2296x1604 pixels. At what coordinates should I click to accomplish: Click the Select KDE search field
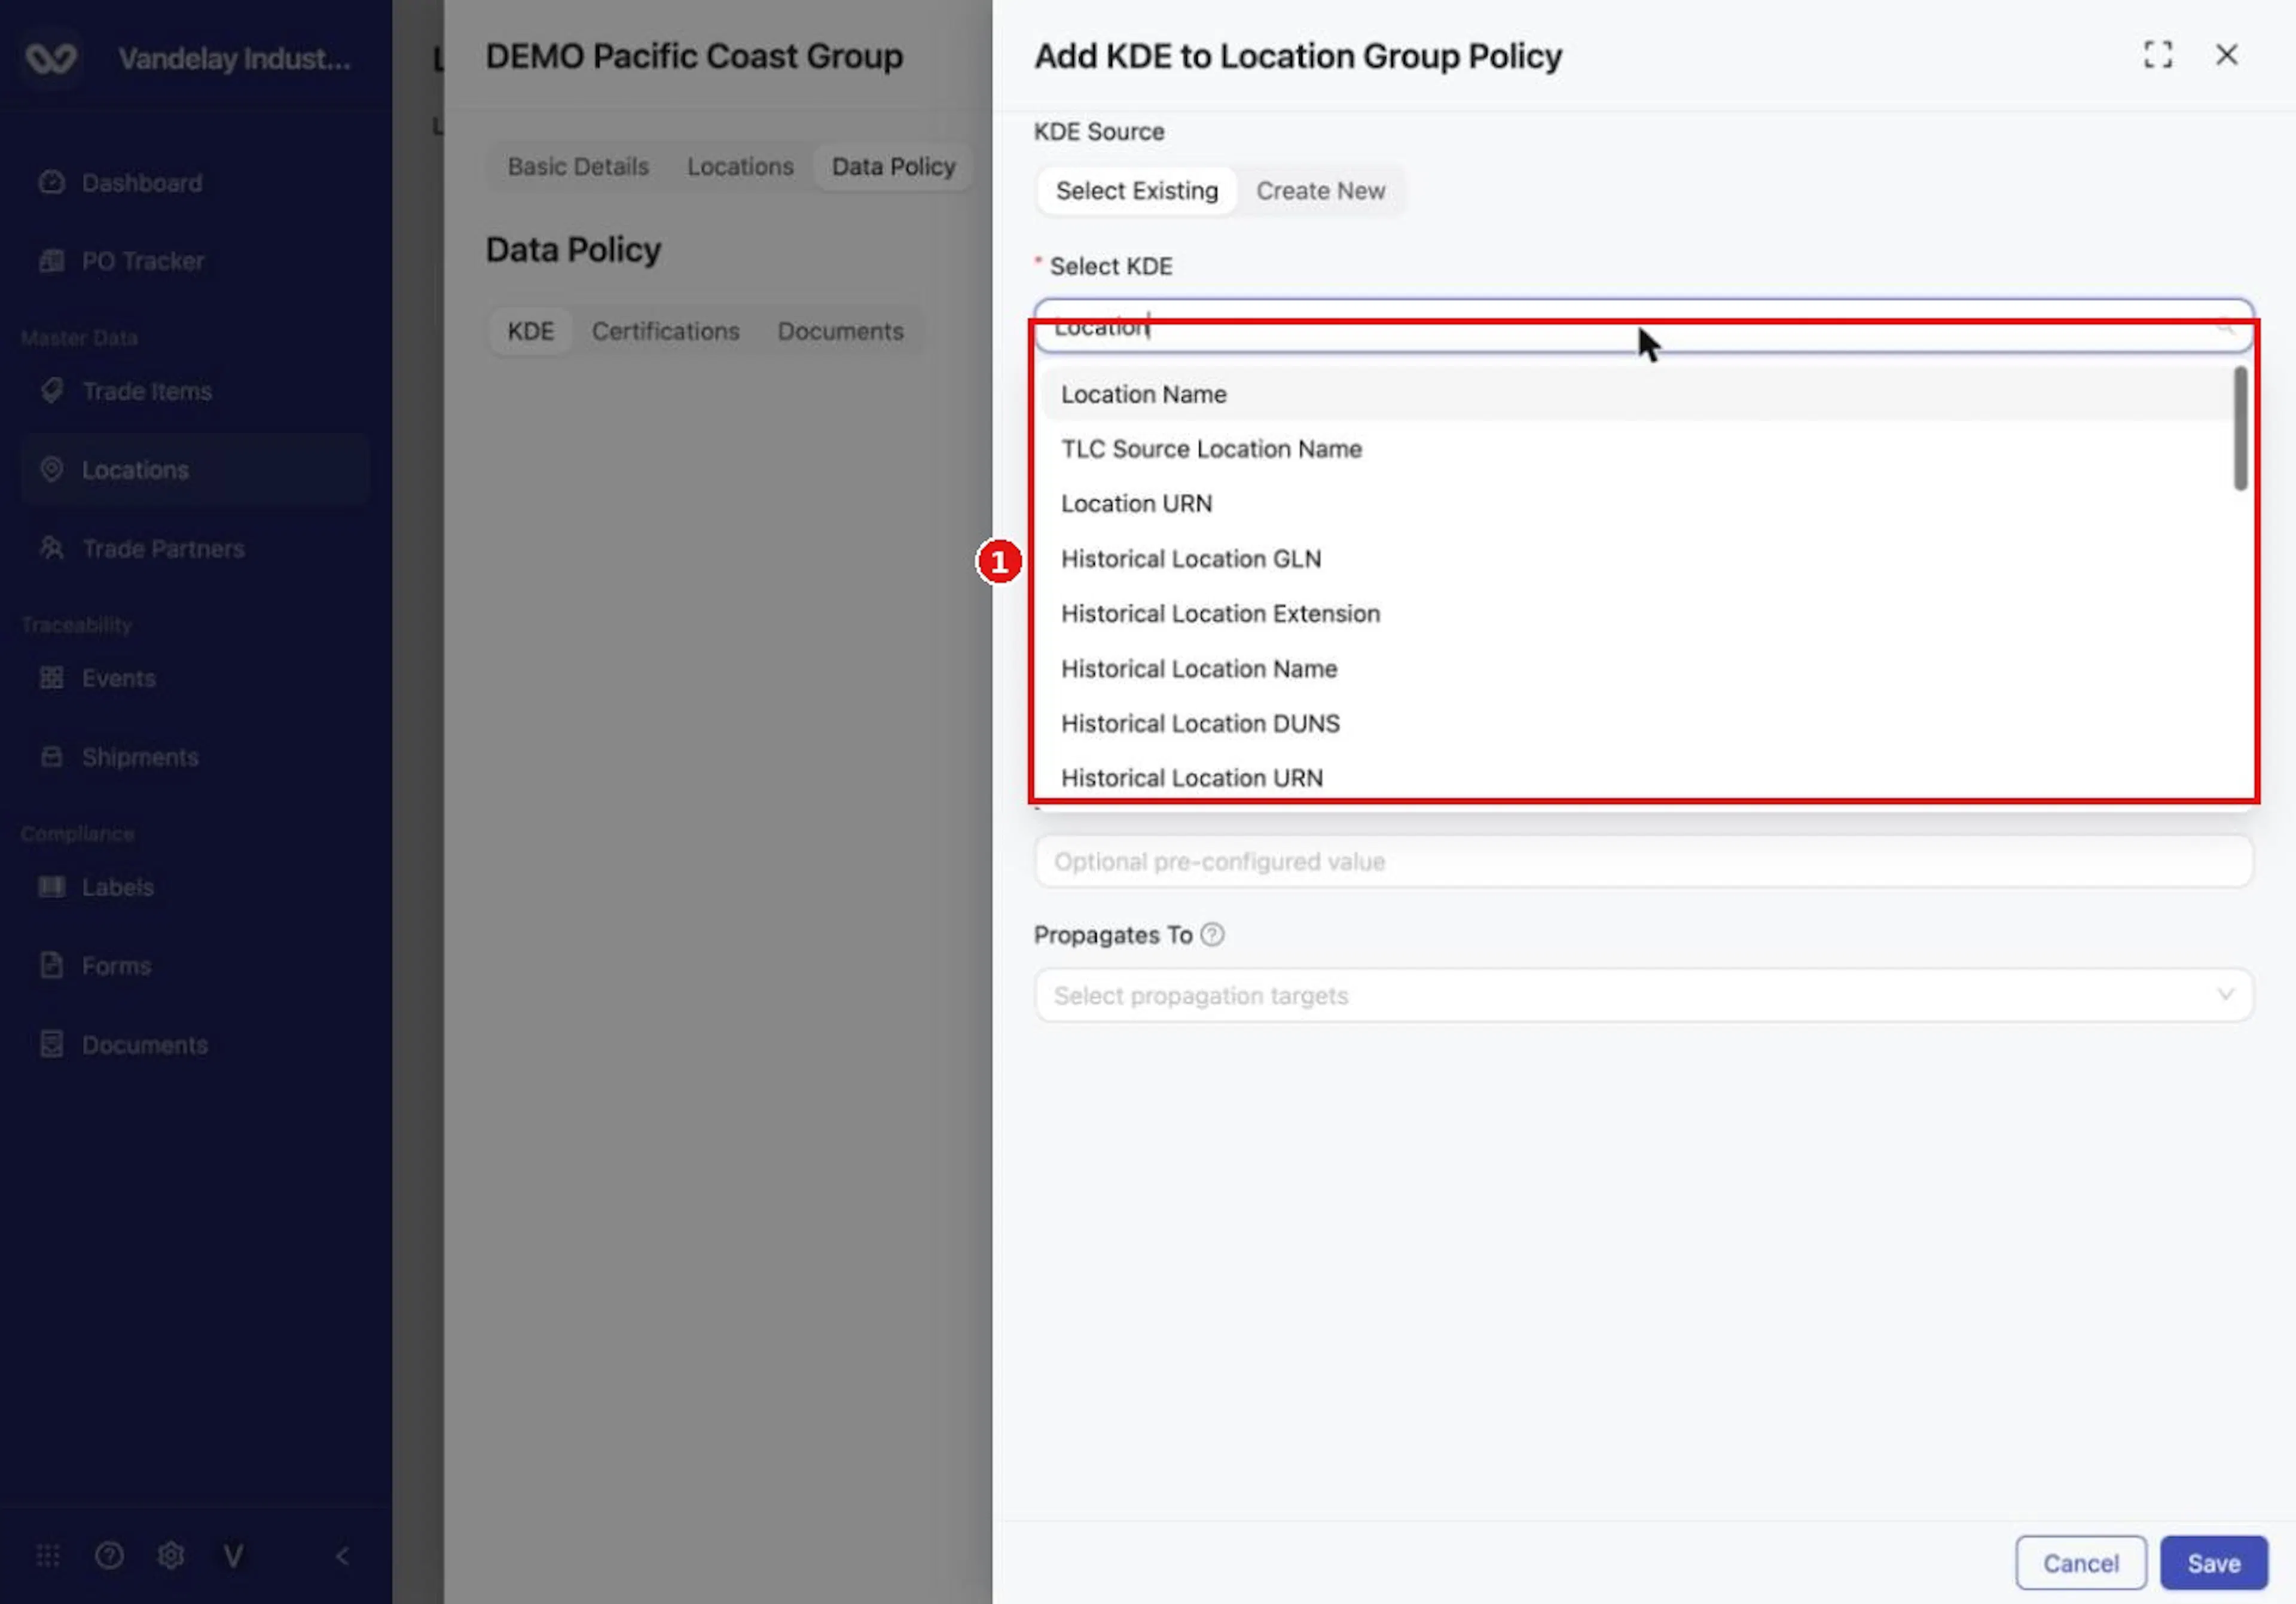pyautogui.click(x=1643, y=326)
